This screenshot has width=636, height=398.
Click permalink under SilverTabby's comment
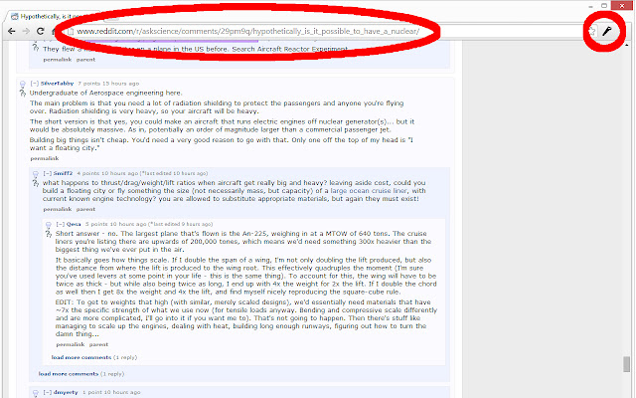coord(44,158)
